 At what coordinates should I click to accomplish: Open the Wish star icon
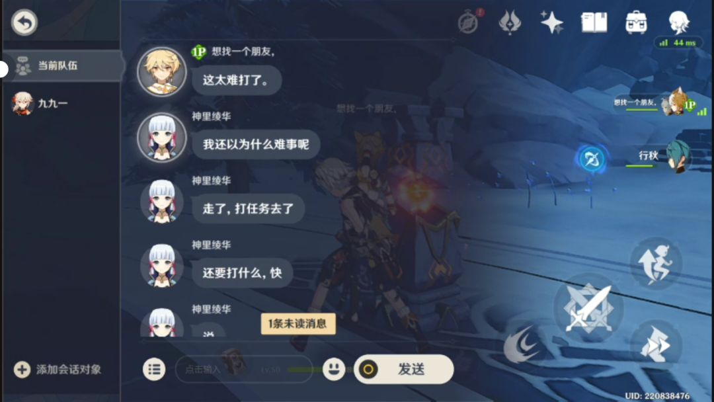click(x=551, y=22)
